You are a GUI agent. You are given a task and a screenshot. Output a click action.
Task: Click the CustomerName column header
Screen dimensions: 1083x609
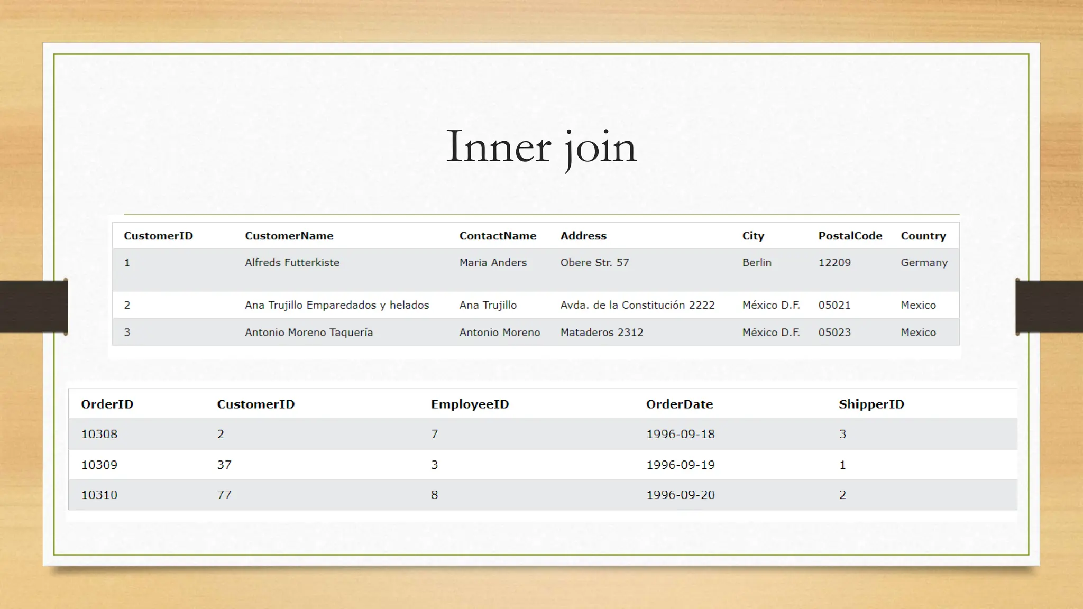(289, 236)
